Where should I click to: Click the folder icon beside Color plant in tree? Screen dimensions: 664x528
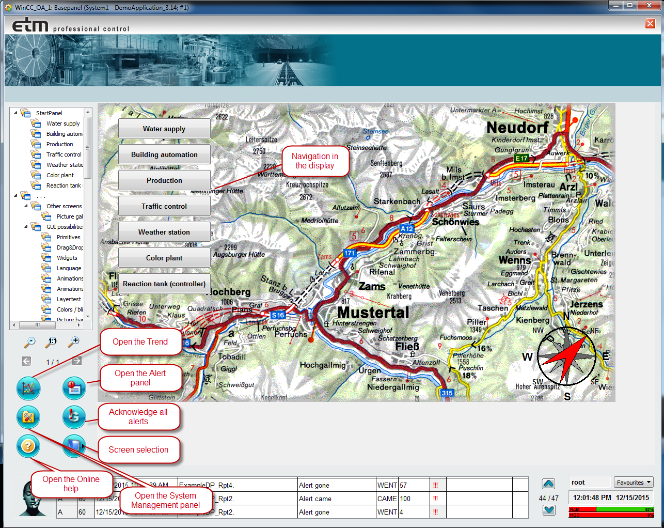point(36,175)
